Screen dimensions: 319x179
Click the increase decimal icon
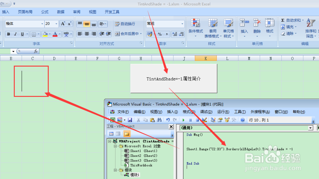(x=174, y=34)
